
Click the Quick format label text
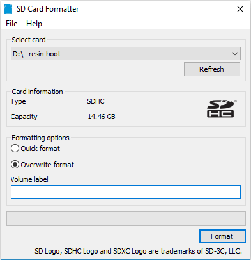click(x=40, y=149)
